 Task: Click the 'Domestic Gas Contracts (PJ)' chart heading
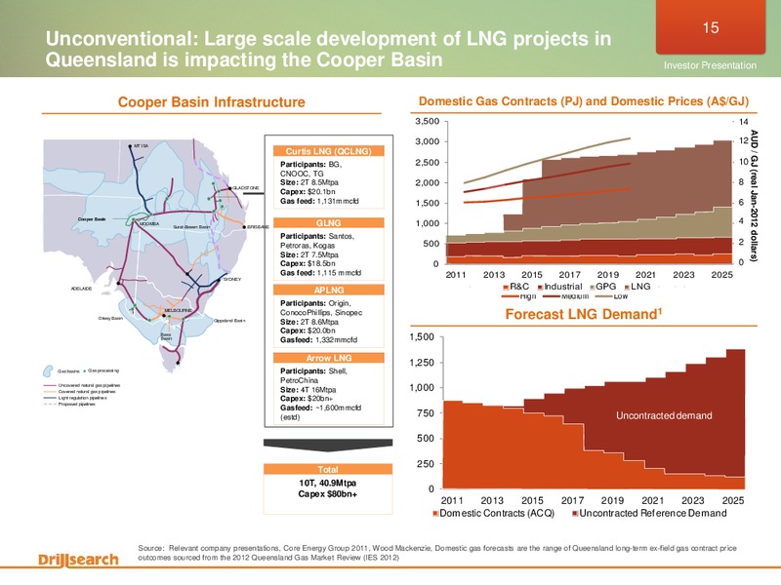click(583, 101)
